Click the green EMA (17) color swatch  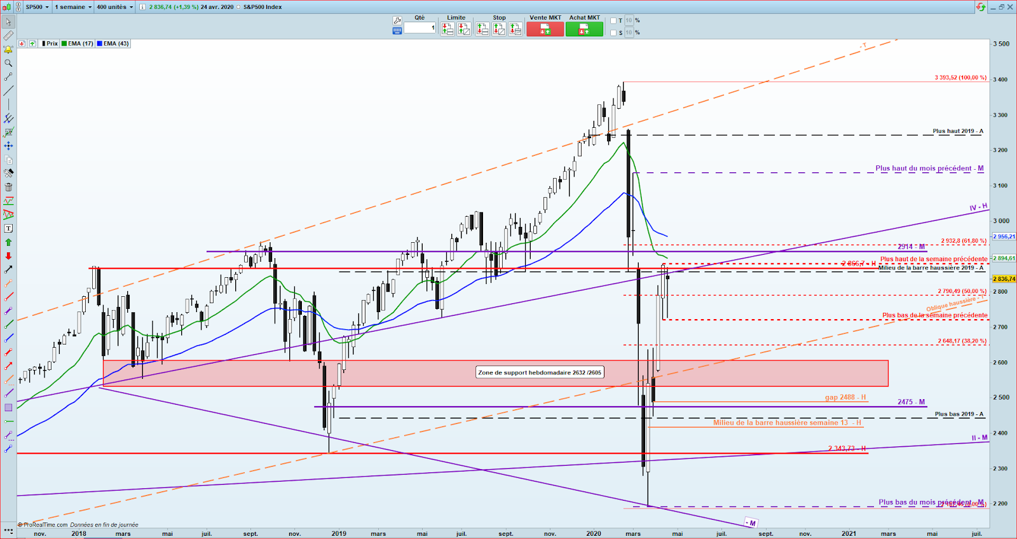(64, 44)
